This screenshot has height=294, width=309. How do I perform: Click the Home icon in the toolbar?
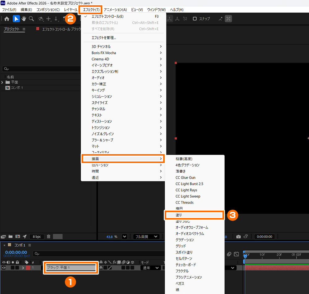click(6, 19)
